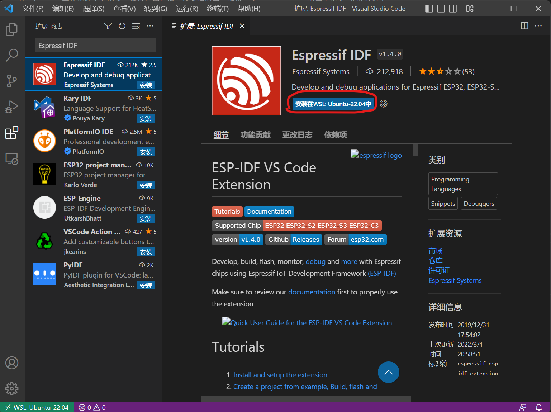Select the 细节 tab
Screen dimensions: 551x412
[221, 135]
